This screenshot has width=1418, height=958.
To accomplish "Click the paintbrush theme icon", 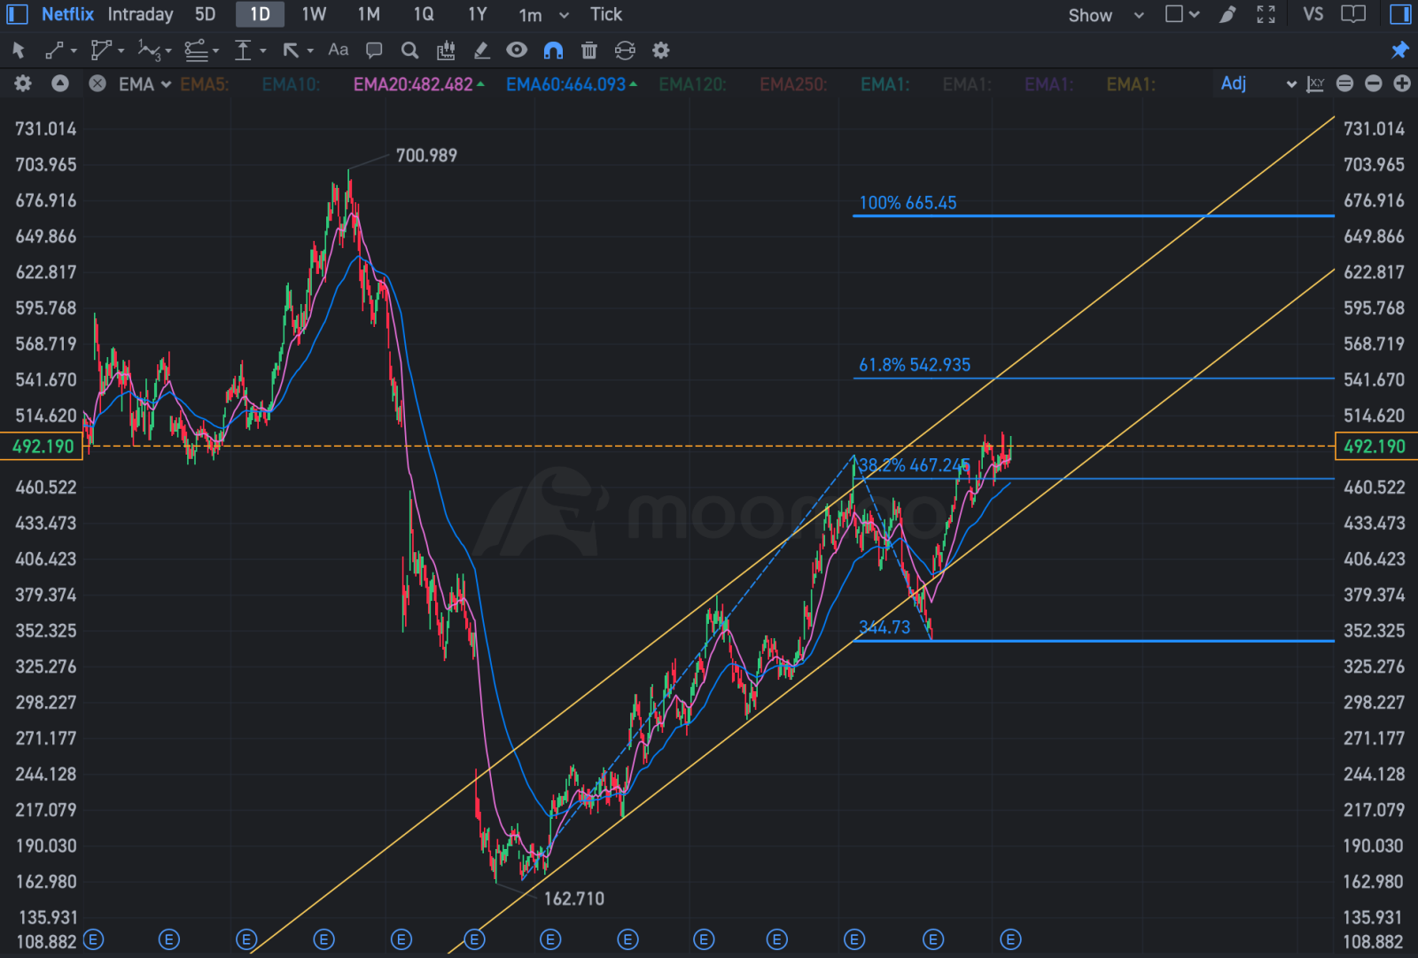I will pyautogui.click(x=1227, y=14).
